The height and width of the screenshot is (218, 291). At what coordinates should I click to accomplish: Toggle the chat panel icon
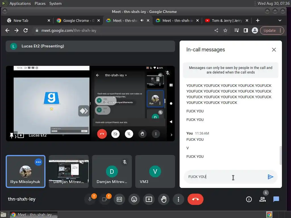point(276,199)
